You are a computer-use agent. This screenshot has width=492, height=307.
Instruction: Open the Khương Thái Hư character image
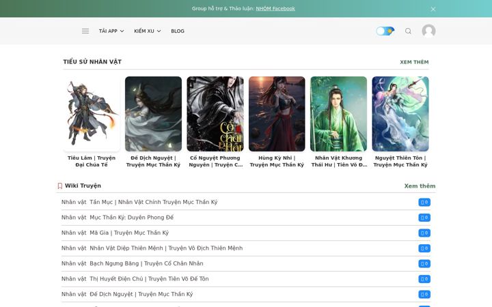tap(338, 114)
